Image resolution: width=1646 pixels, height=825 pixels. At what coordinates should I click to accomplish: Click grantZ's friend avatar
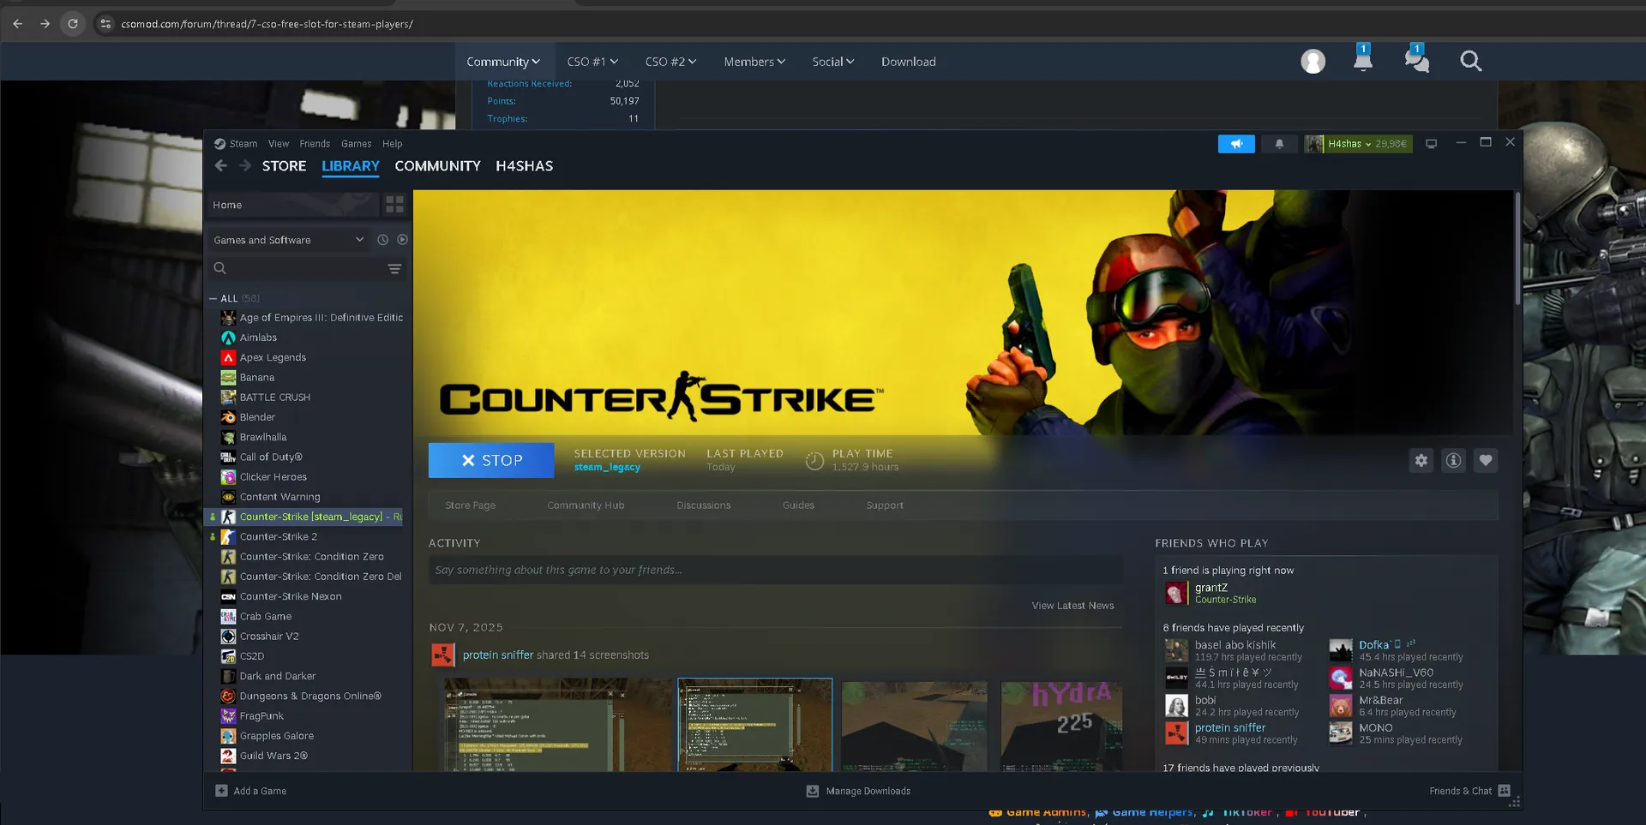(1176, 593)
